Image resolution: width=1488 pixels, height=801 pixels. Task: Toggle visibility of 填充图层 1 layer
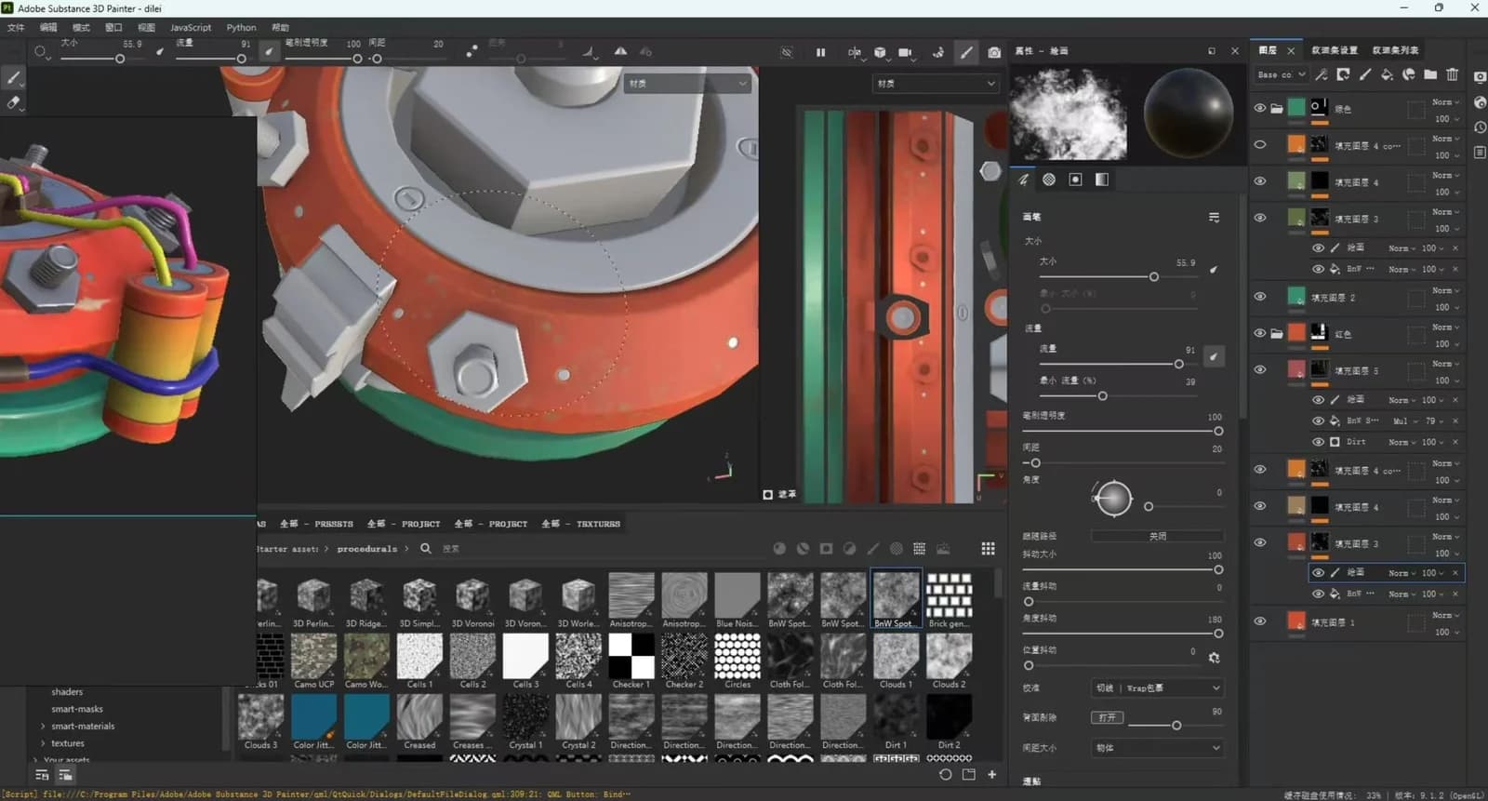(x=1260, y=621)
